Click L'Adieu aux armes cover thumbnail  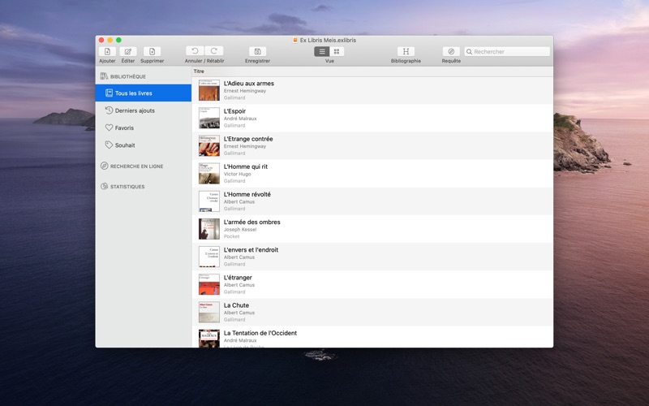[209, 90]
